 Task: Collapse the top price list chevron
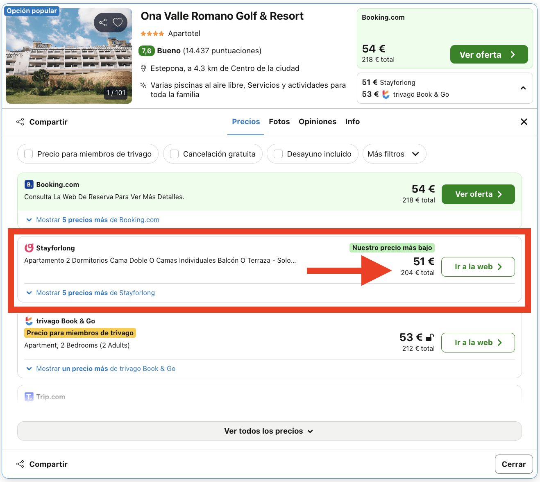pos(523,88)
